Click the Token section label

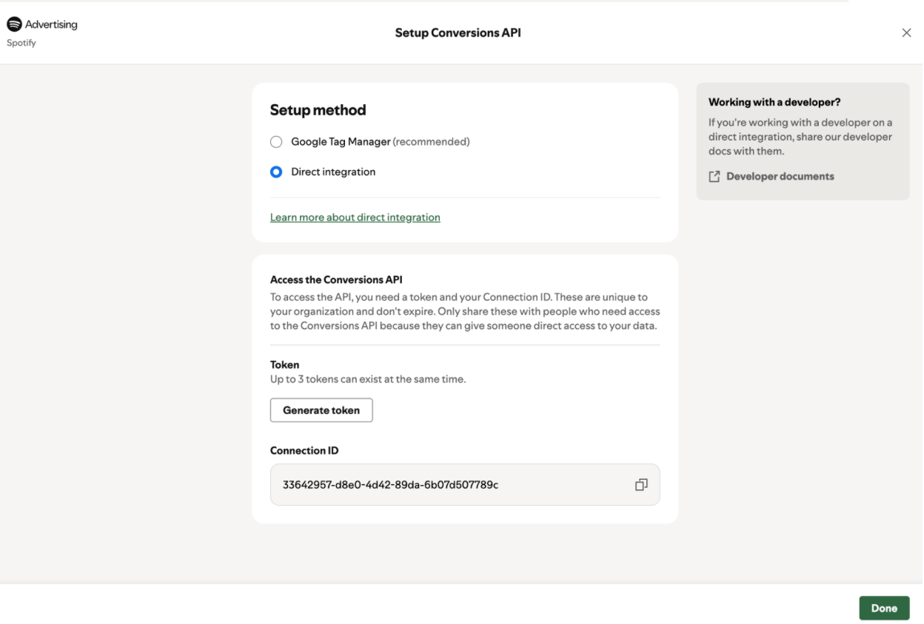(x=284, y=365)
